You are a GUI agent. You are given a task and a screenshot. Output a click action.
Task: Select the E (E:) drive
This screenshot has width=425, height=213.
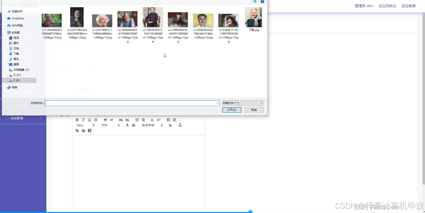19,80
